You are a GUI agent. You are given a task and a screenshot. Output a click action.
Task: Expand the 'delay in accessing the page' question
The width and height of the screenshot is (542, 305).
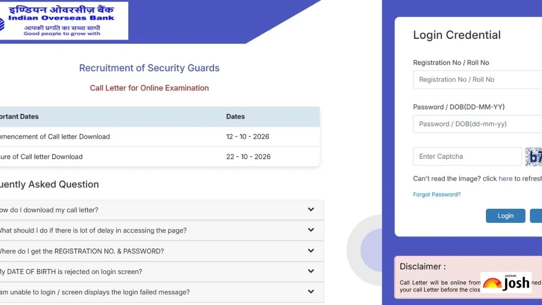pyautogui.click(x=162, y=230)
